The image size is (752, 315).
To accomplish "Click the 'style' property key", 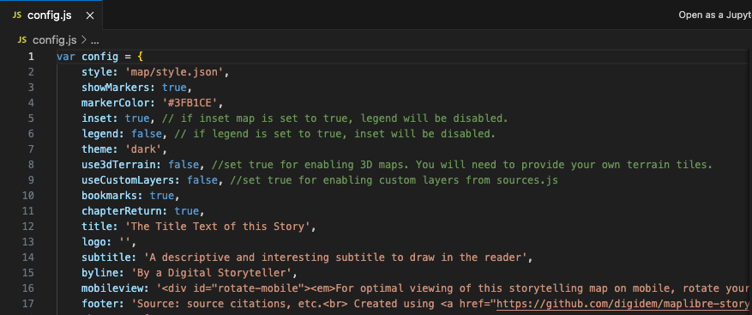I will pos(98,72).
